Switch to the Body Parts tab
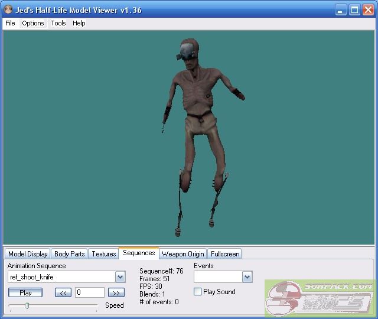378x319 pixels. [x=69, y=254]
